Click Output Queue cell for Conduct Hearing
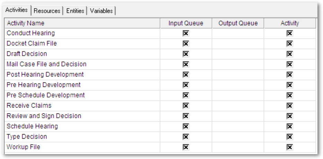The height and width of the screenshot is (159, 323). [x=238, y=33]
